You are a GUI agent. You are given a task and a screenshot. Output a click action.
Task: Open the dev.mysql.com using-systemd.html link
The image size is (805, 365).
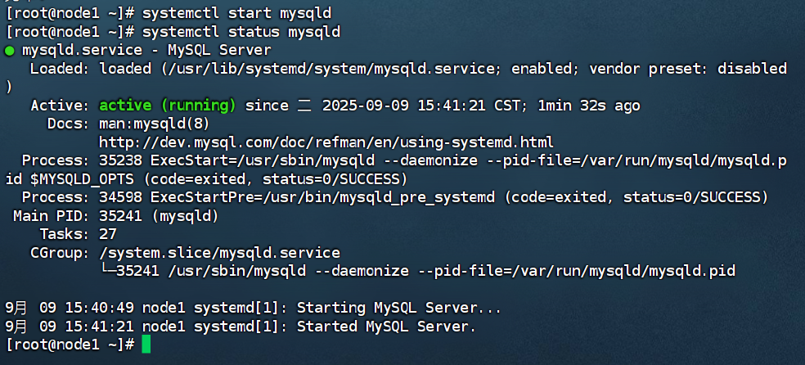click(326, 142)
